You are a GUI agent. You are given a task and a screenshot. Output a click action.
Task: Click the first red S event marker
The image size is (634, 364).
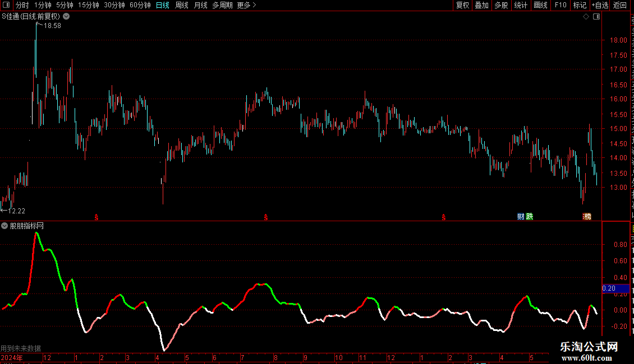tap(97, 217)
